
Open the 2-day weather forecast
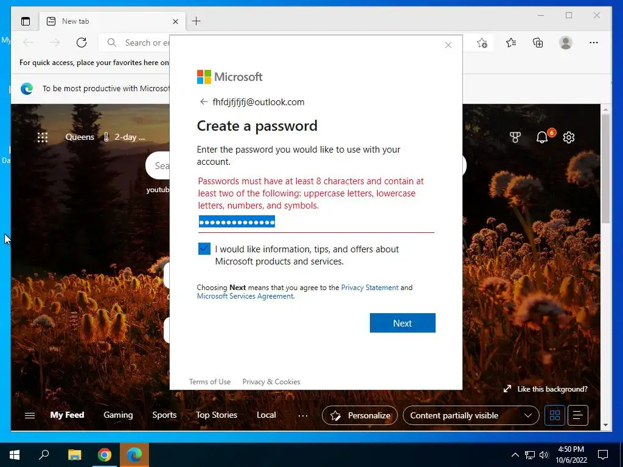pos(124,137)
